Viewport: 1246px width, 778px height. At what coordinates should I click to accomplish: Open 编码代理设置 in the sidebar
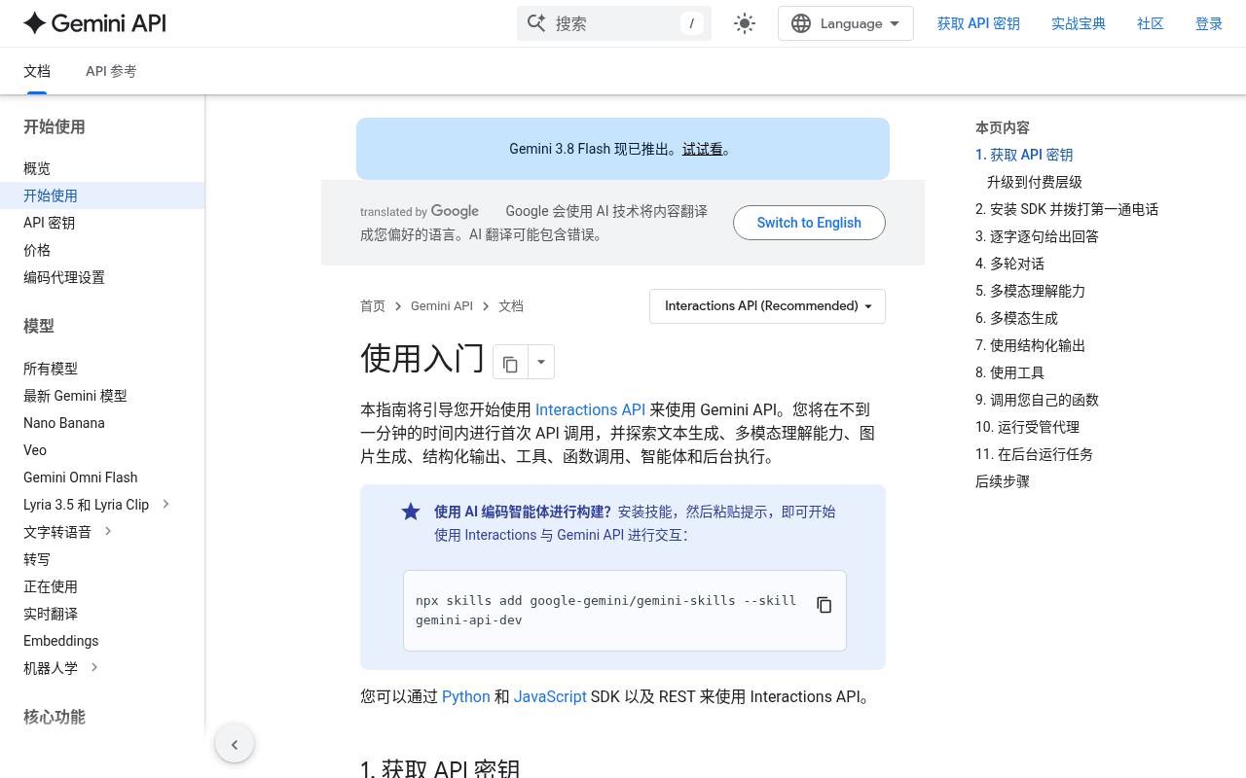(x=64, y=277)
